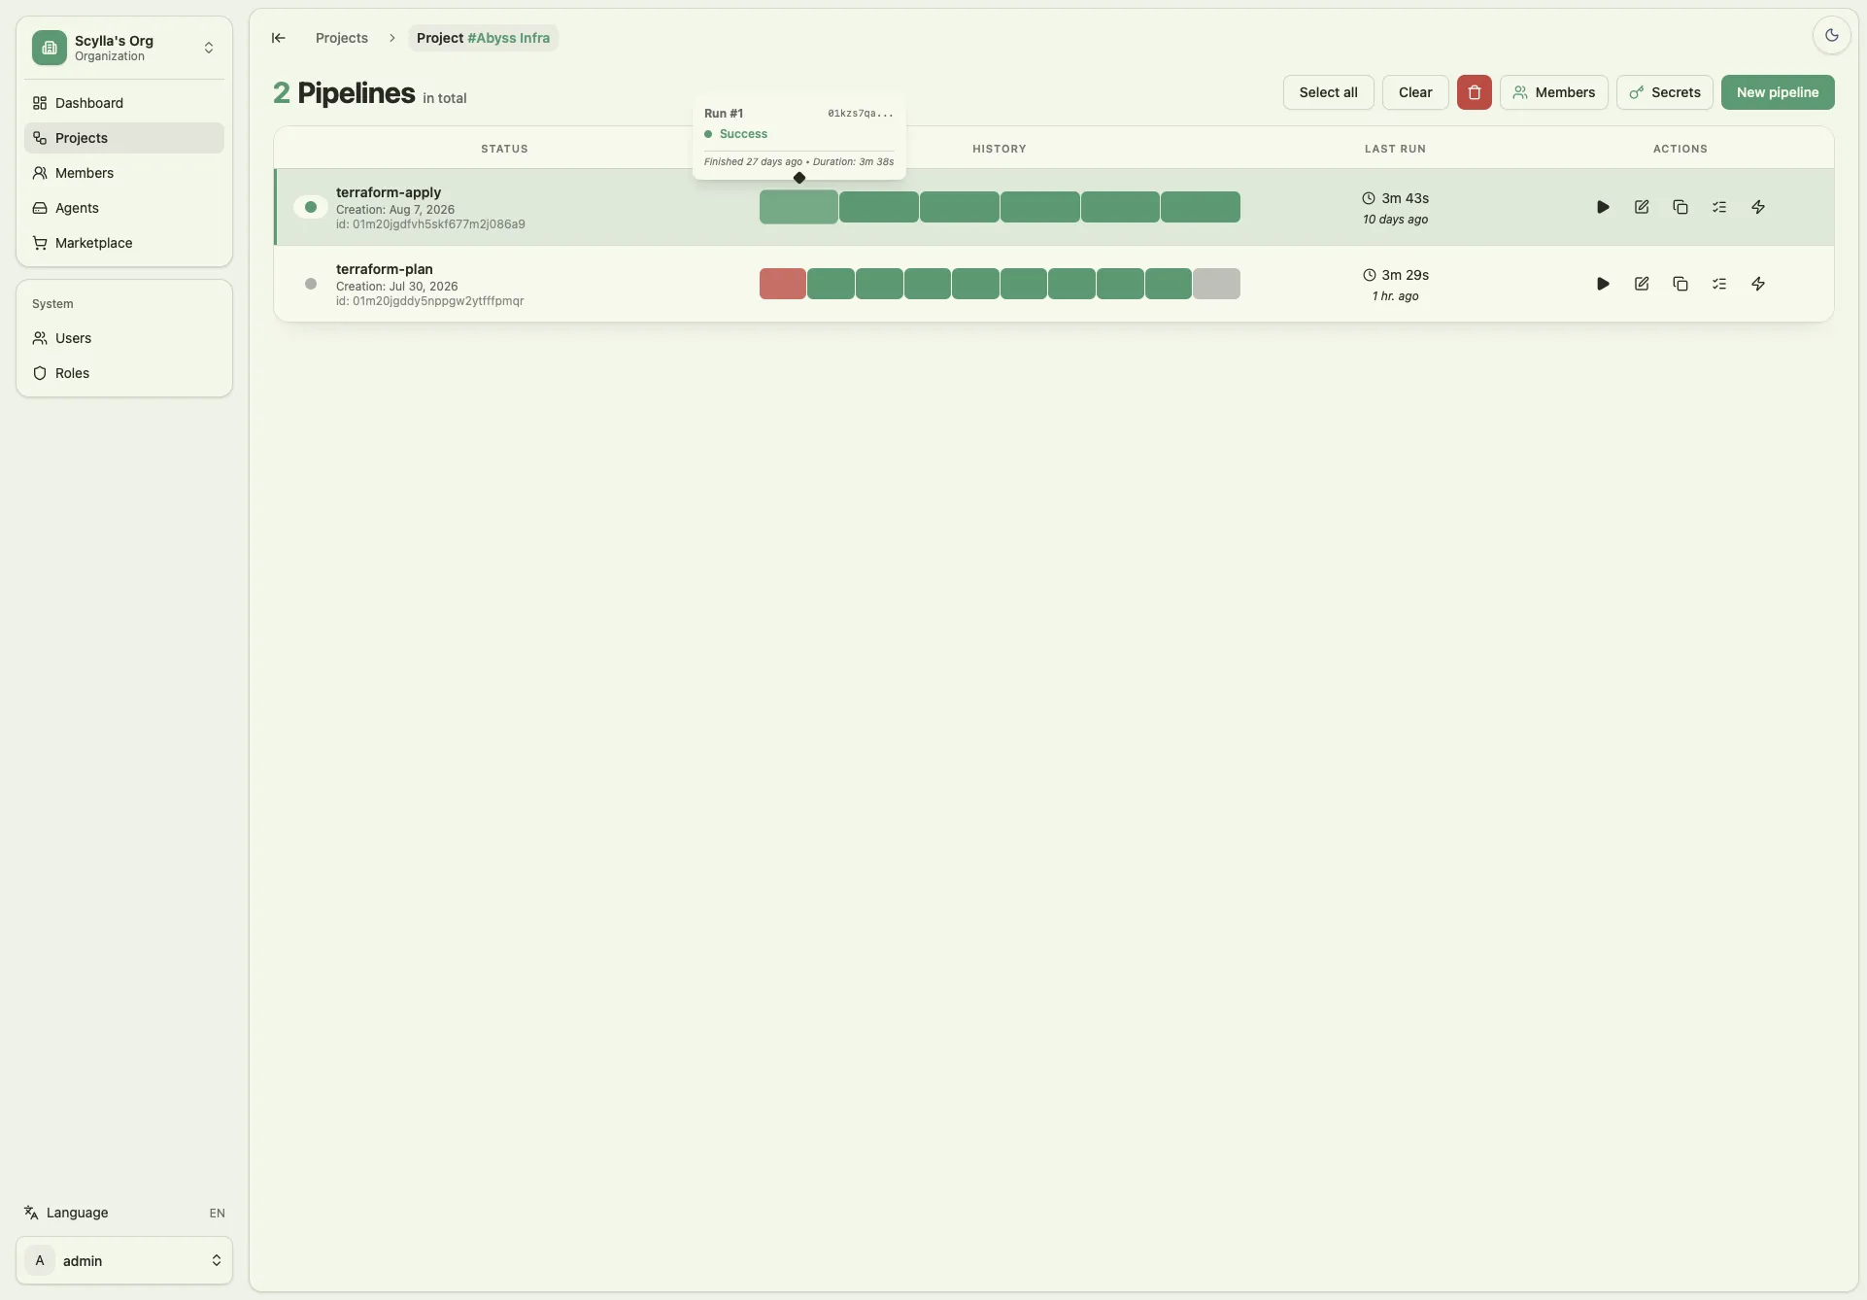The height and width of the screenshot is (1300, 1867).
Task: Click terraform-plan pipeline name
Action: point(385,269)
